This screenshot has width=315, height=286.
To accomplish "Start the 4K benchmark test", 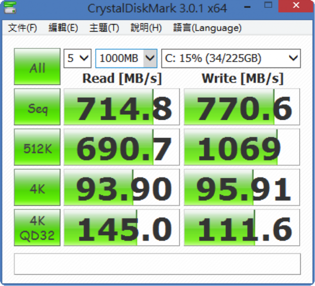I will [x=37, y=187].
